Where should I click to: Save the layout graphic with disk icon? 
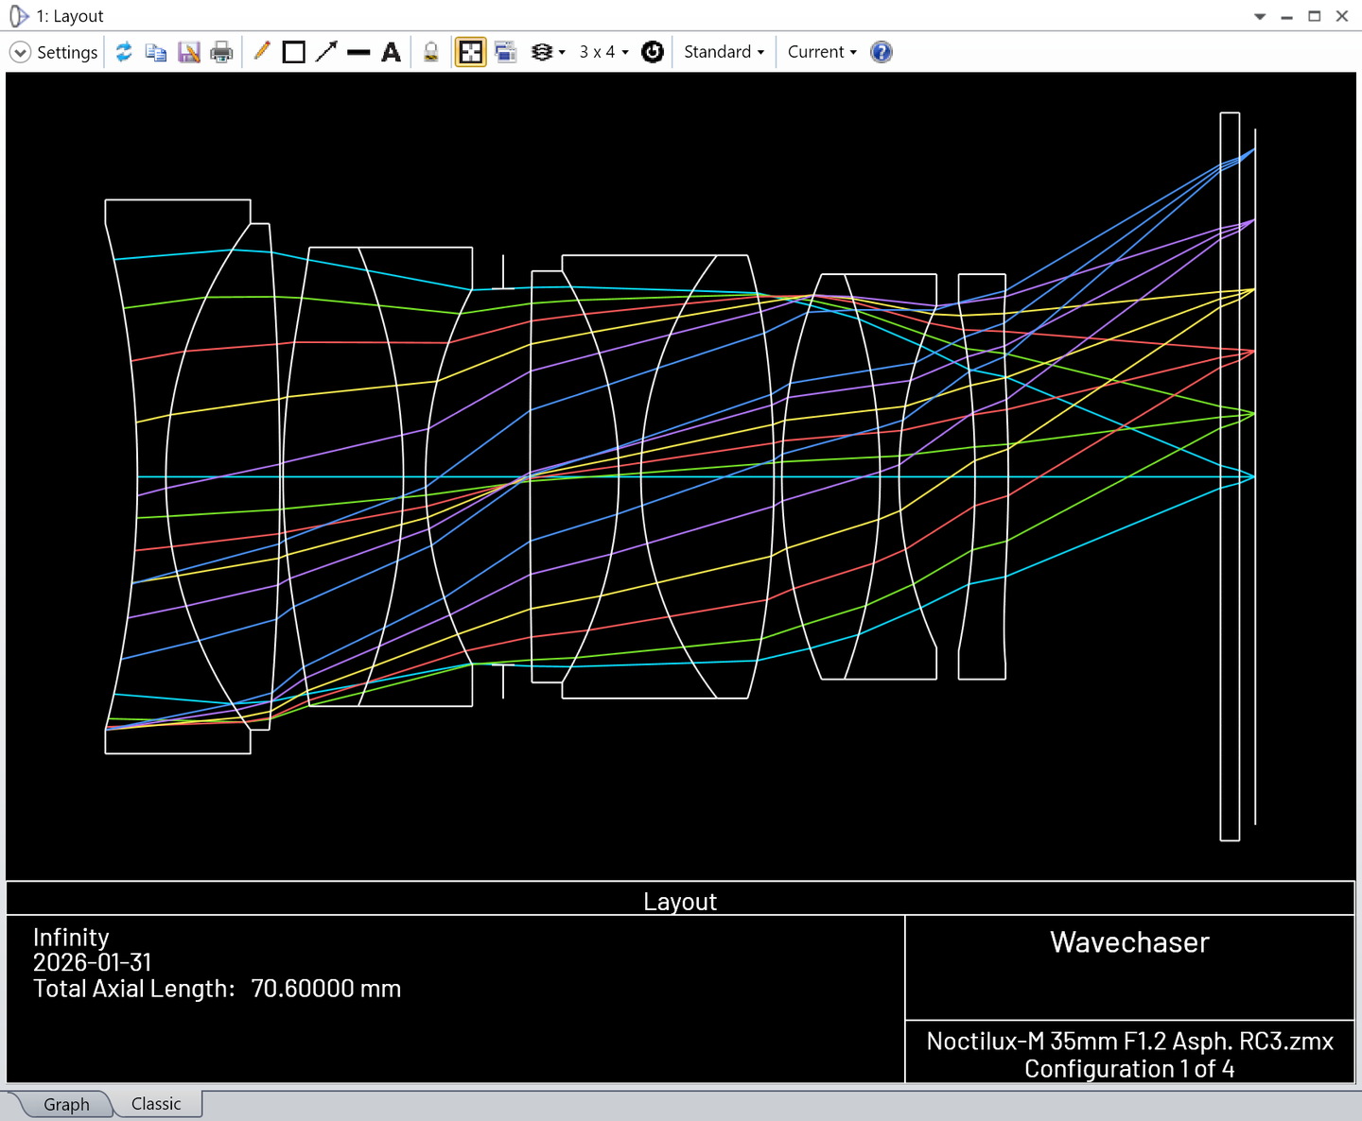[x=189, y=52]
